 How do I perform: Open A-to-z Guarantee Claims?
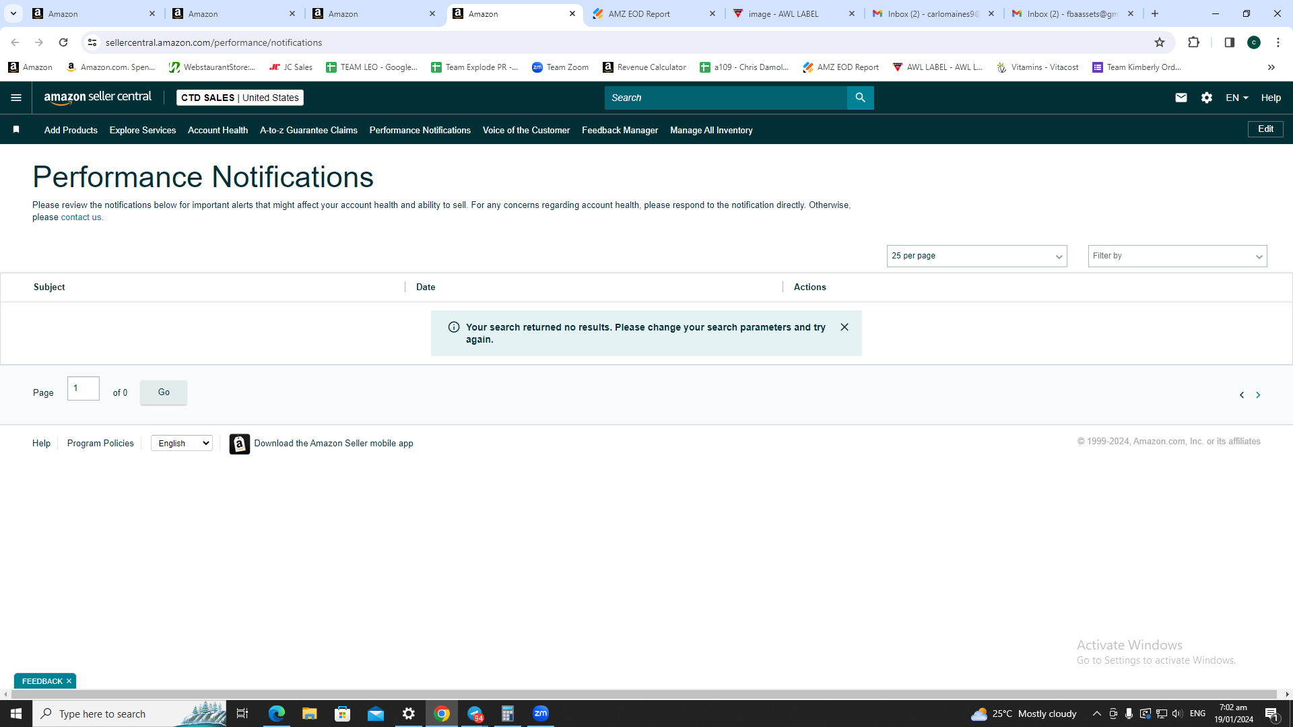(308, 130)
